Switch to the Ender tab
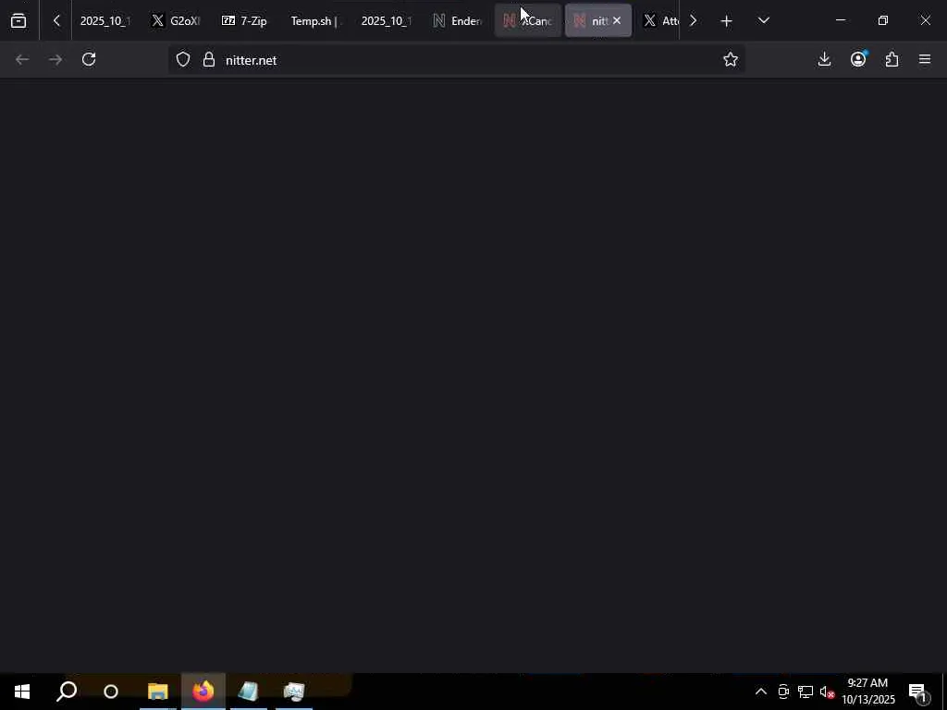Image resolution: width=947 pixels, height=710 pixels. point(457,21)
